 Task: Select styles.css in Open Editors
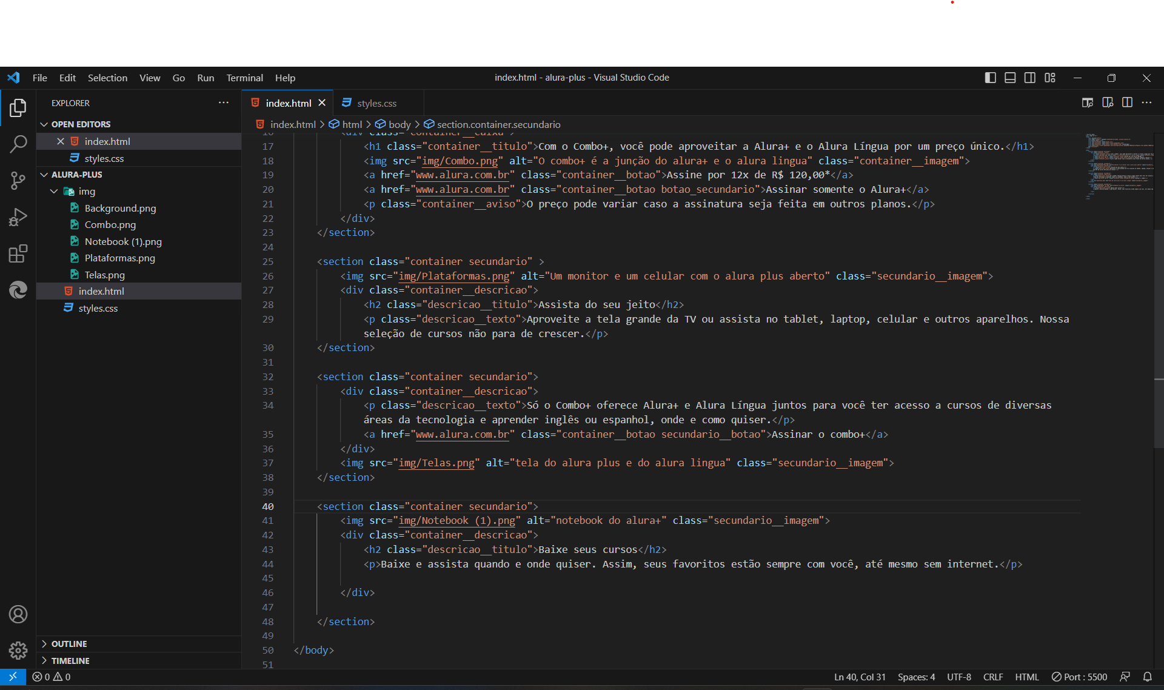pos(104,158)
